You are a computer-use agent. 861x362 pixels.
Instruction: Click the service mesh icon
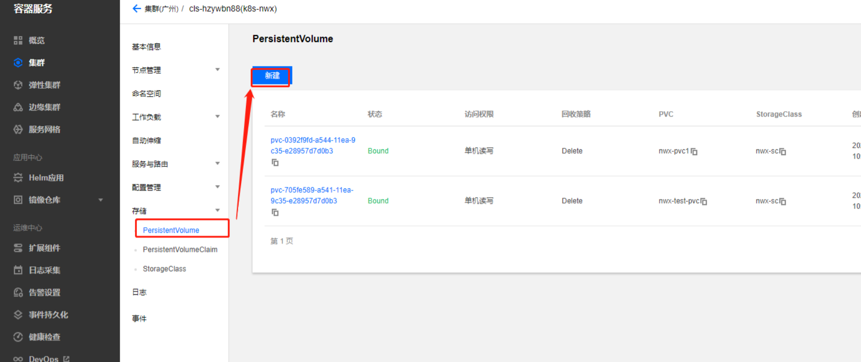pos(18,129)
